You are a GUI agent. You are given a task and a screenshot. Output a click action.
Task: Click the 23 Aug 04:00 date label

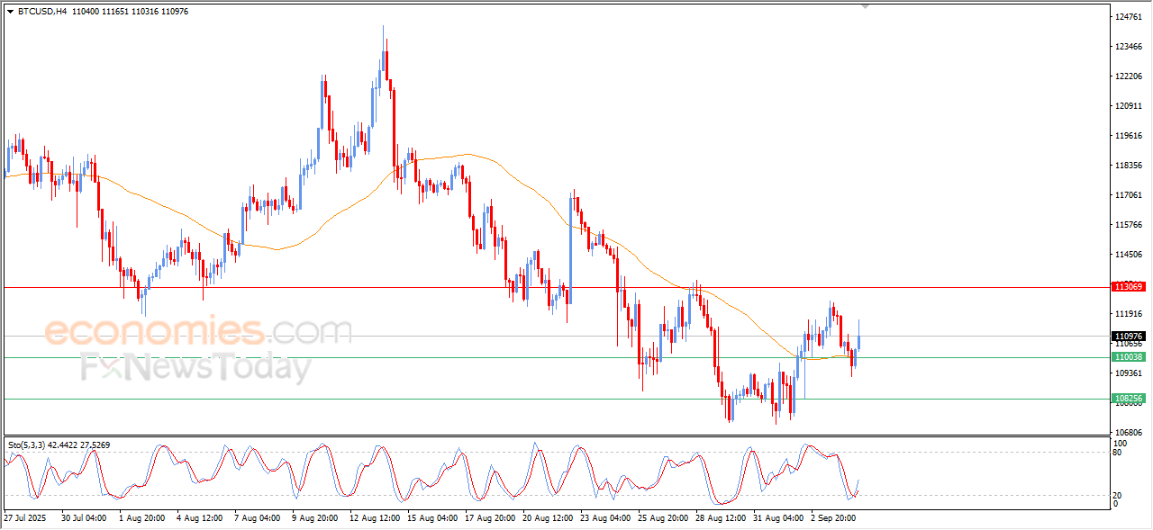pyautogui.click(x=605, y=518)
